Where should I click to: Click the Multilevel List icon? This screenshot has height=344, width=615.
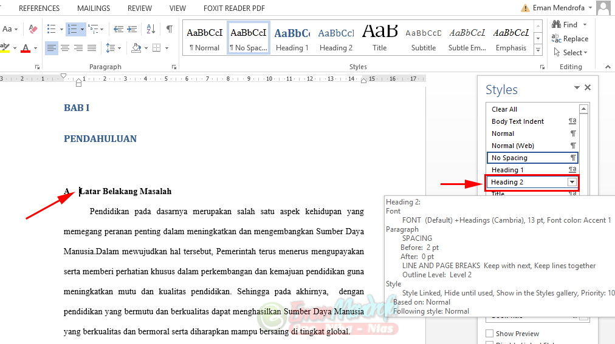click(x=93, y=29)
